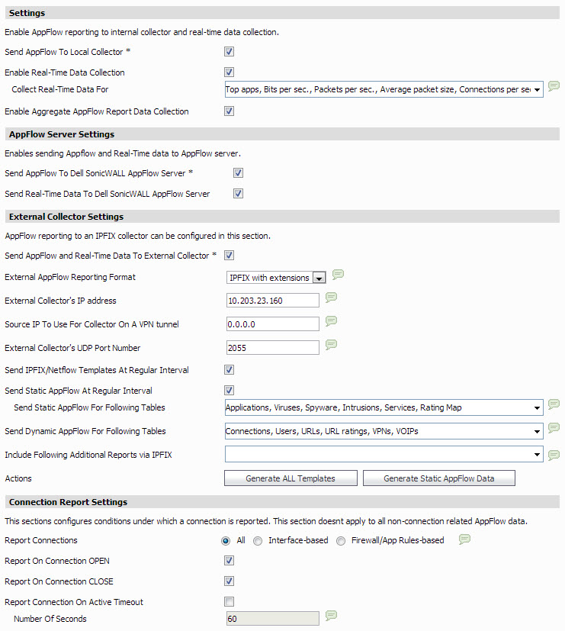The height and width of the screenshot is (631, 565).
Task: Click Generate Static AppFlow Data button
Action: [x=439, y=478]
